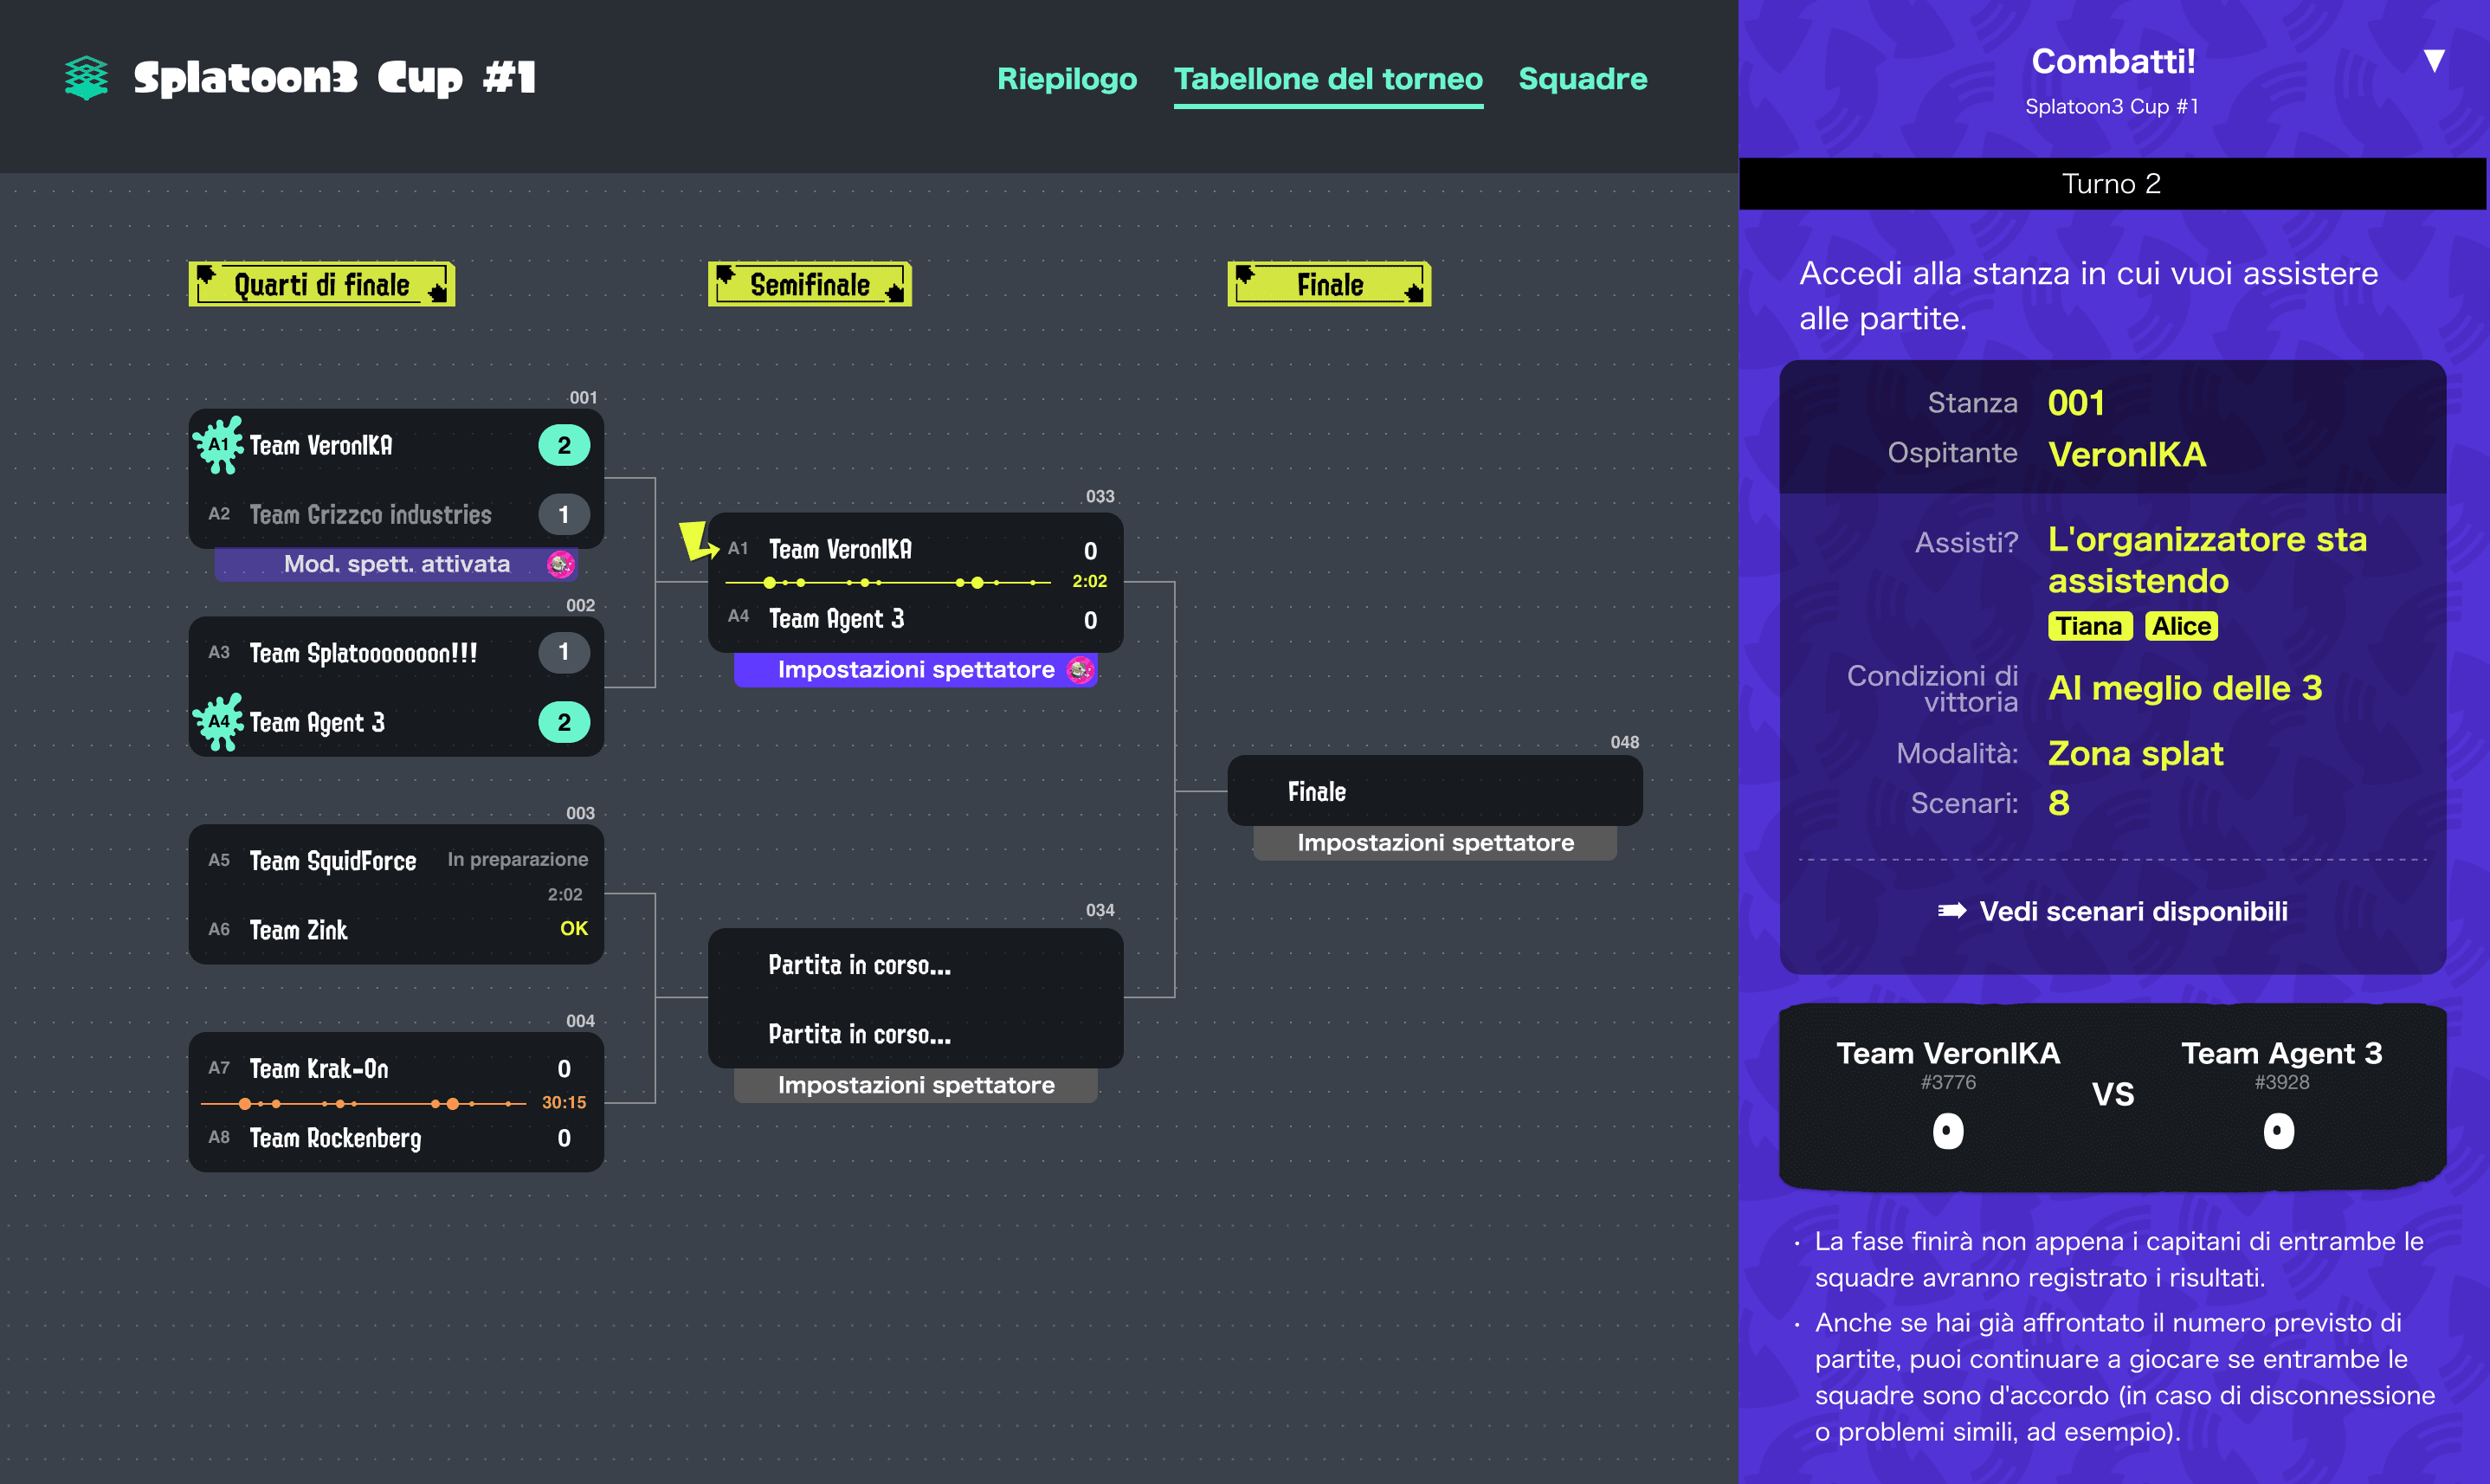Click the Semifinale round label

(810, 285)
